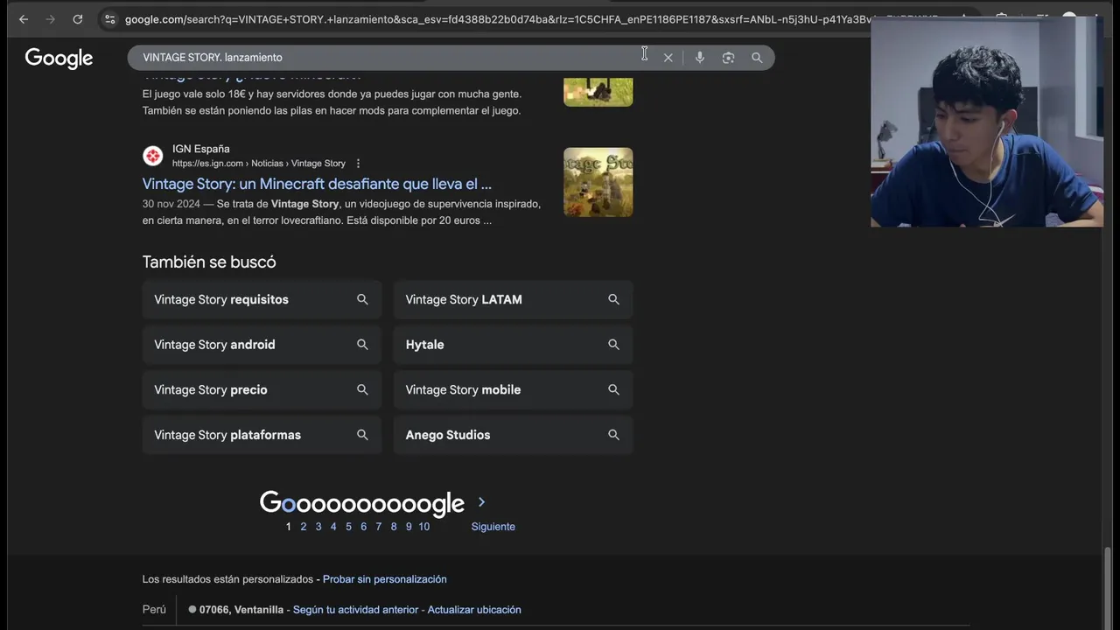This screenshot has height=630, width=1120.
Task: Click magnifier icon on Vintage Story mobile
Action: pyautogui.click(x=613, y=389)
